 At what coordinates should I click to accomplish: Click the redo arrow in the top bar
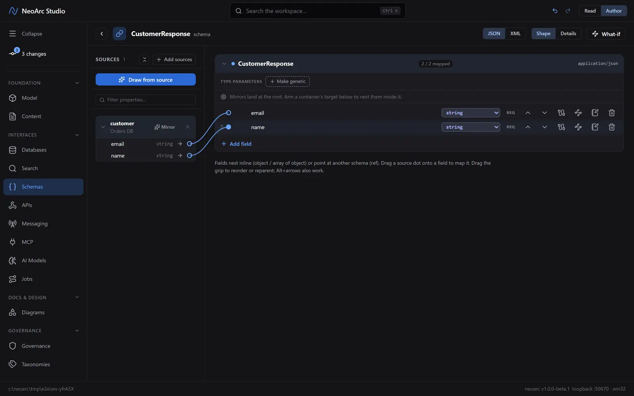[x=568, y=11]
